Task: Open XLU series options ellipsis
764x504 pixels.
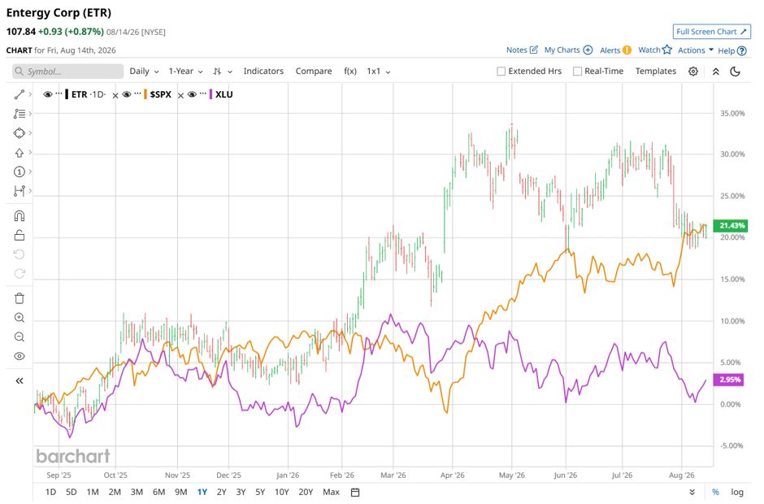Action: (x=203, y=93)
